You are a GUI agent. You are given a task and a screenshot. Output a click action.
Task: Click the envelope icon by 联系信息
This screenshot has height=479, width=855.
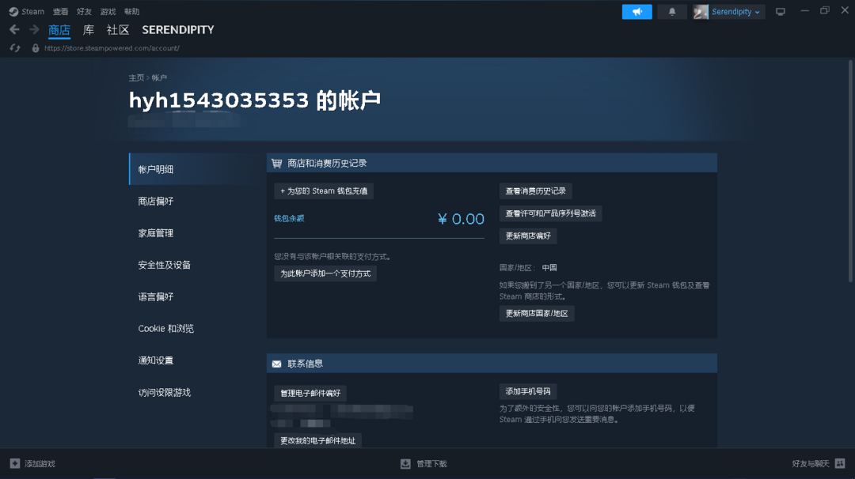click(x=277, y=364)
